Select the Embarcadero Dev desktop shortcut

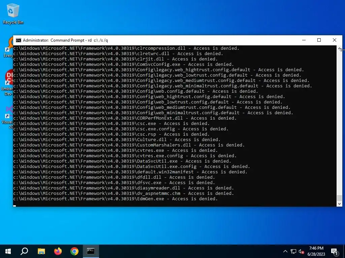[7, 83]
